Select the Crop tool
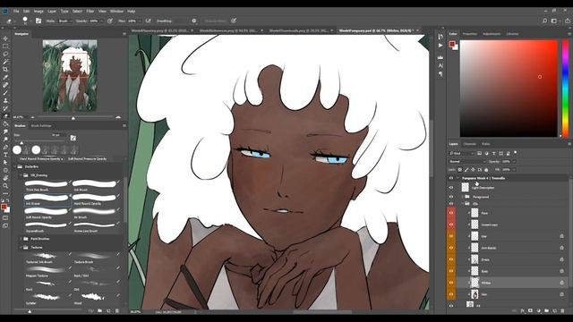The image size is (573, 322). click(5, 70)
